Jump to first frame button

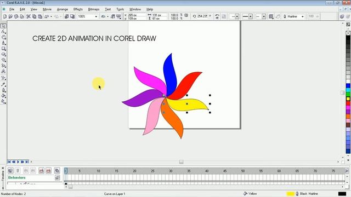coord(9,162)
